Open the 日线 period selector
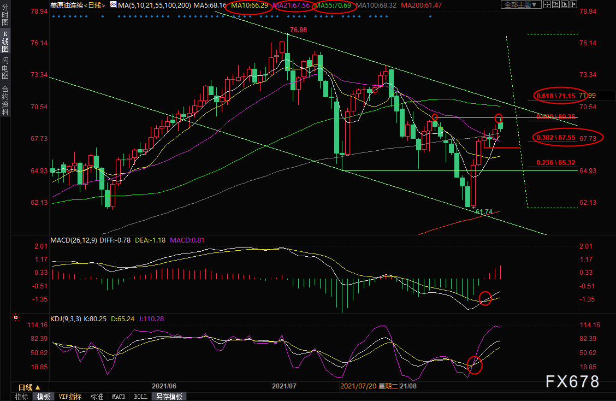 click(29, 387)
